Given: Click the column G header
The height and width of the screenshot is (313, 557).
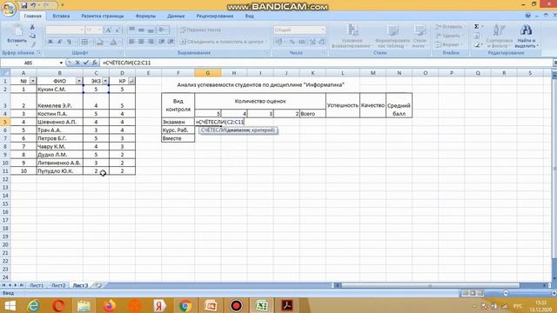Looking at the screenshot, I should point(208,73).
